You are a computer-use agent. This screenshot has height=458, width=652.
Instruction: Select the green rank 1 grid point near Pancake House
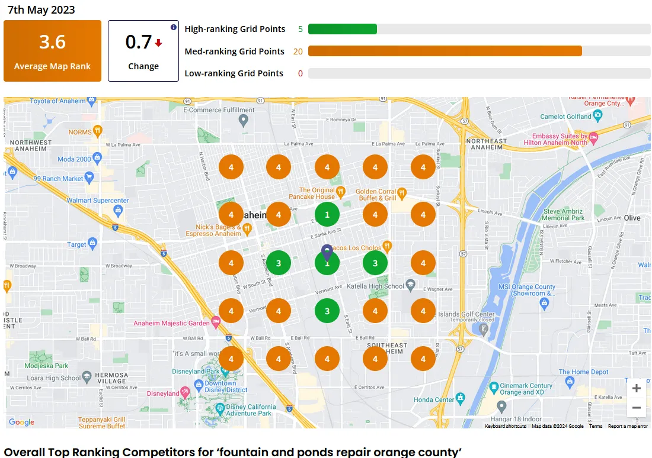327,215
